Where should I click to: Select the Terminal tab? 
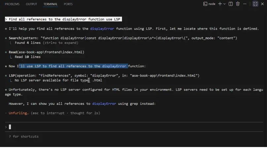(x=50, y=4)
